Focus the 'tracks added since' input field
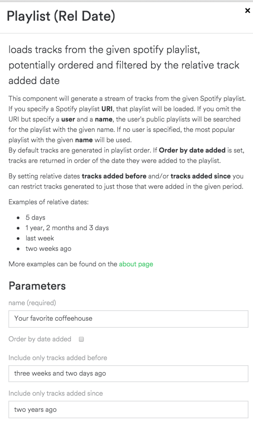 128,410
